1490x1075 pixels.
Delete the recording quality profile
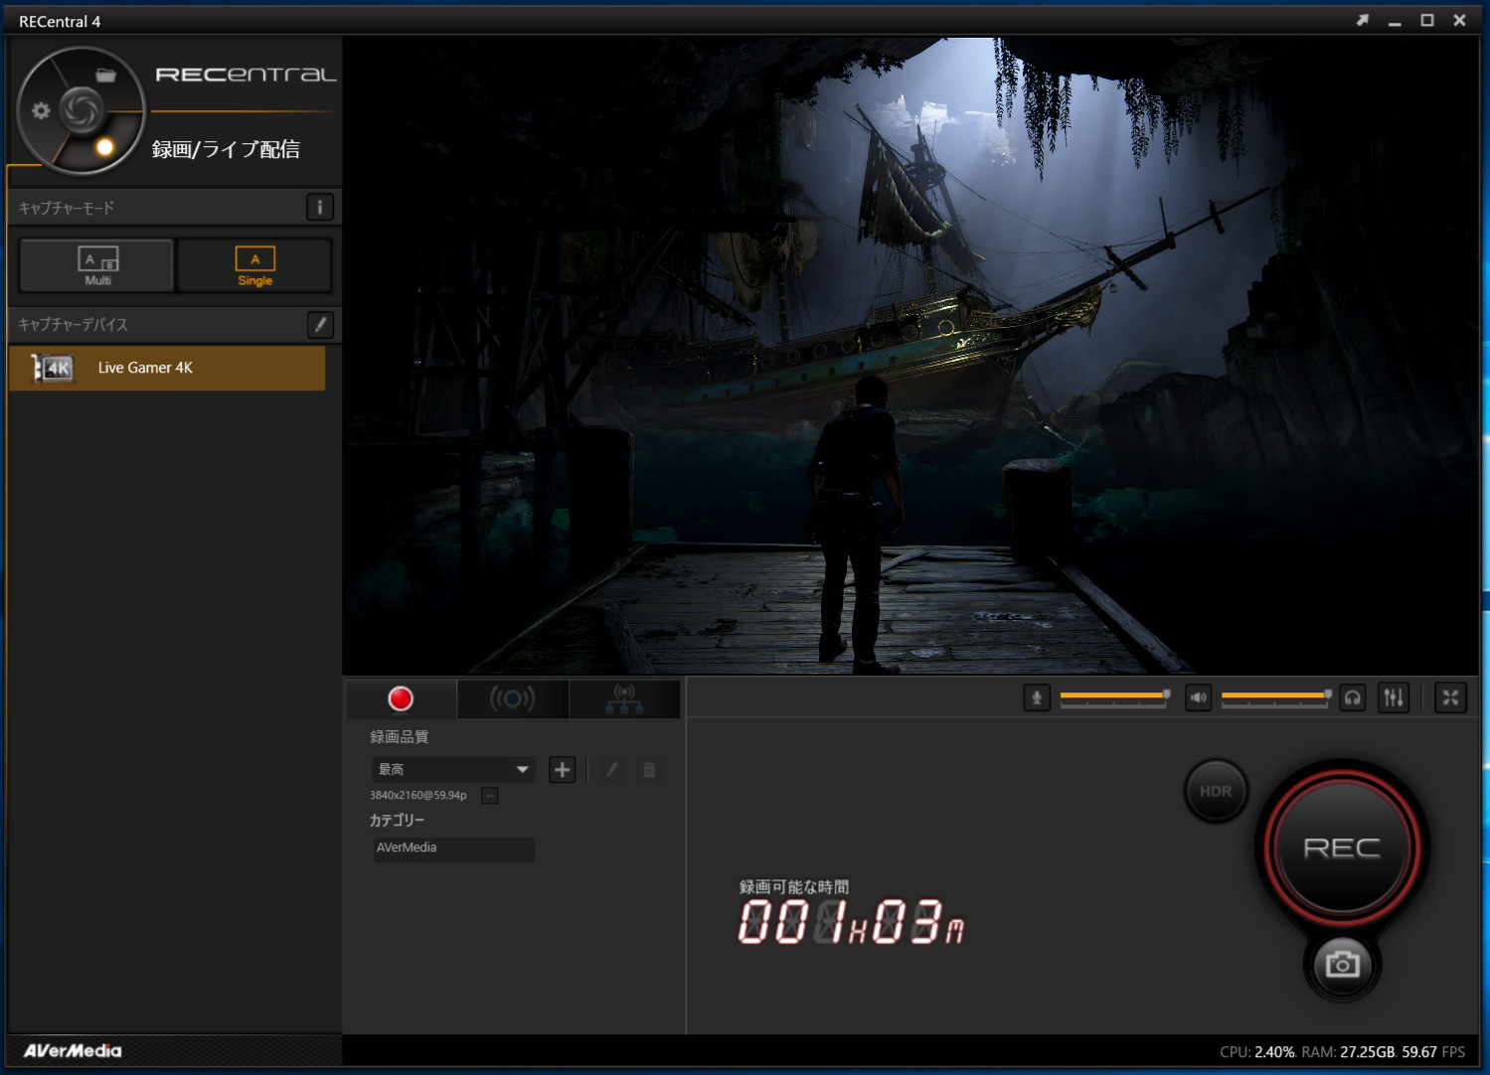[x=649, y=769]
